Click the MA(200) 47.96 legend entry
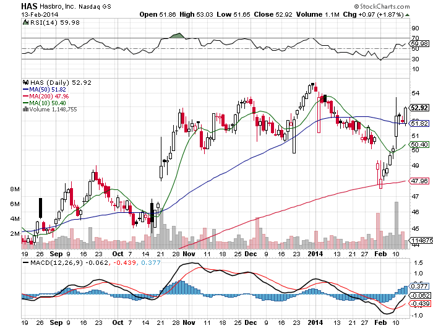This screenshot has height=328, width=433. tap(49, 97)
